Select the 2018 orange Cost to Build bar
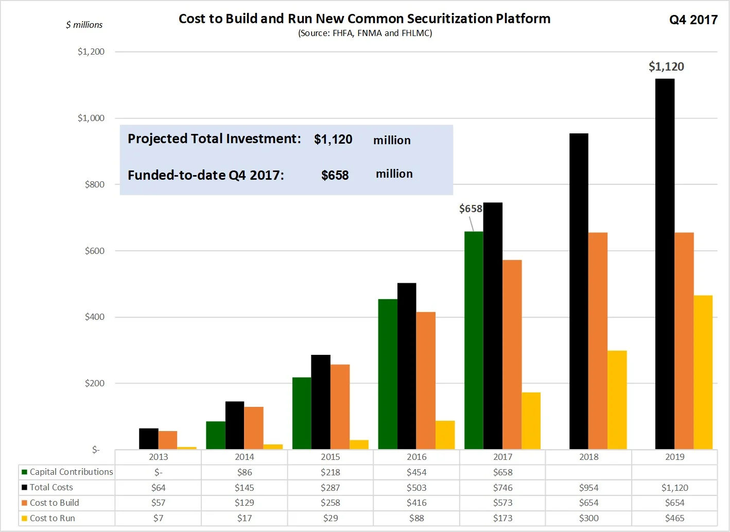 [x=598, y=341]
